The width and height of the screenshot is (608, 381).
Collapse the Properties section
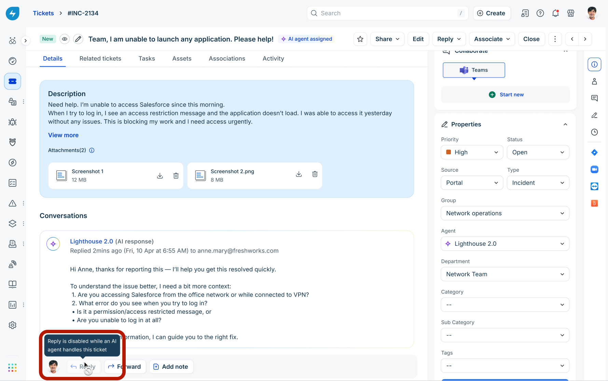[566, 124]
